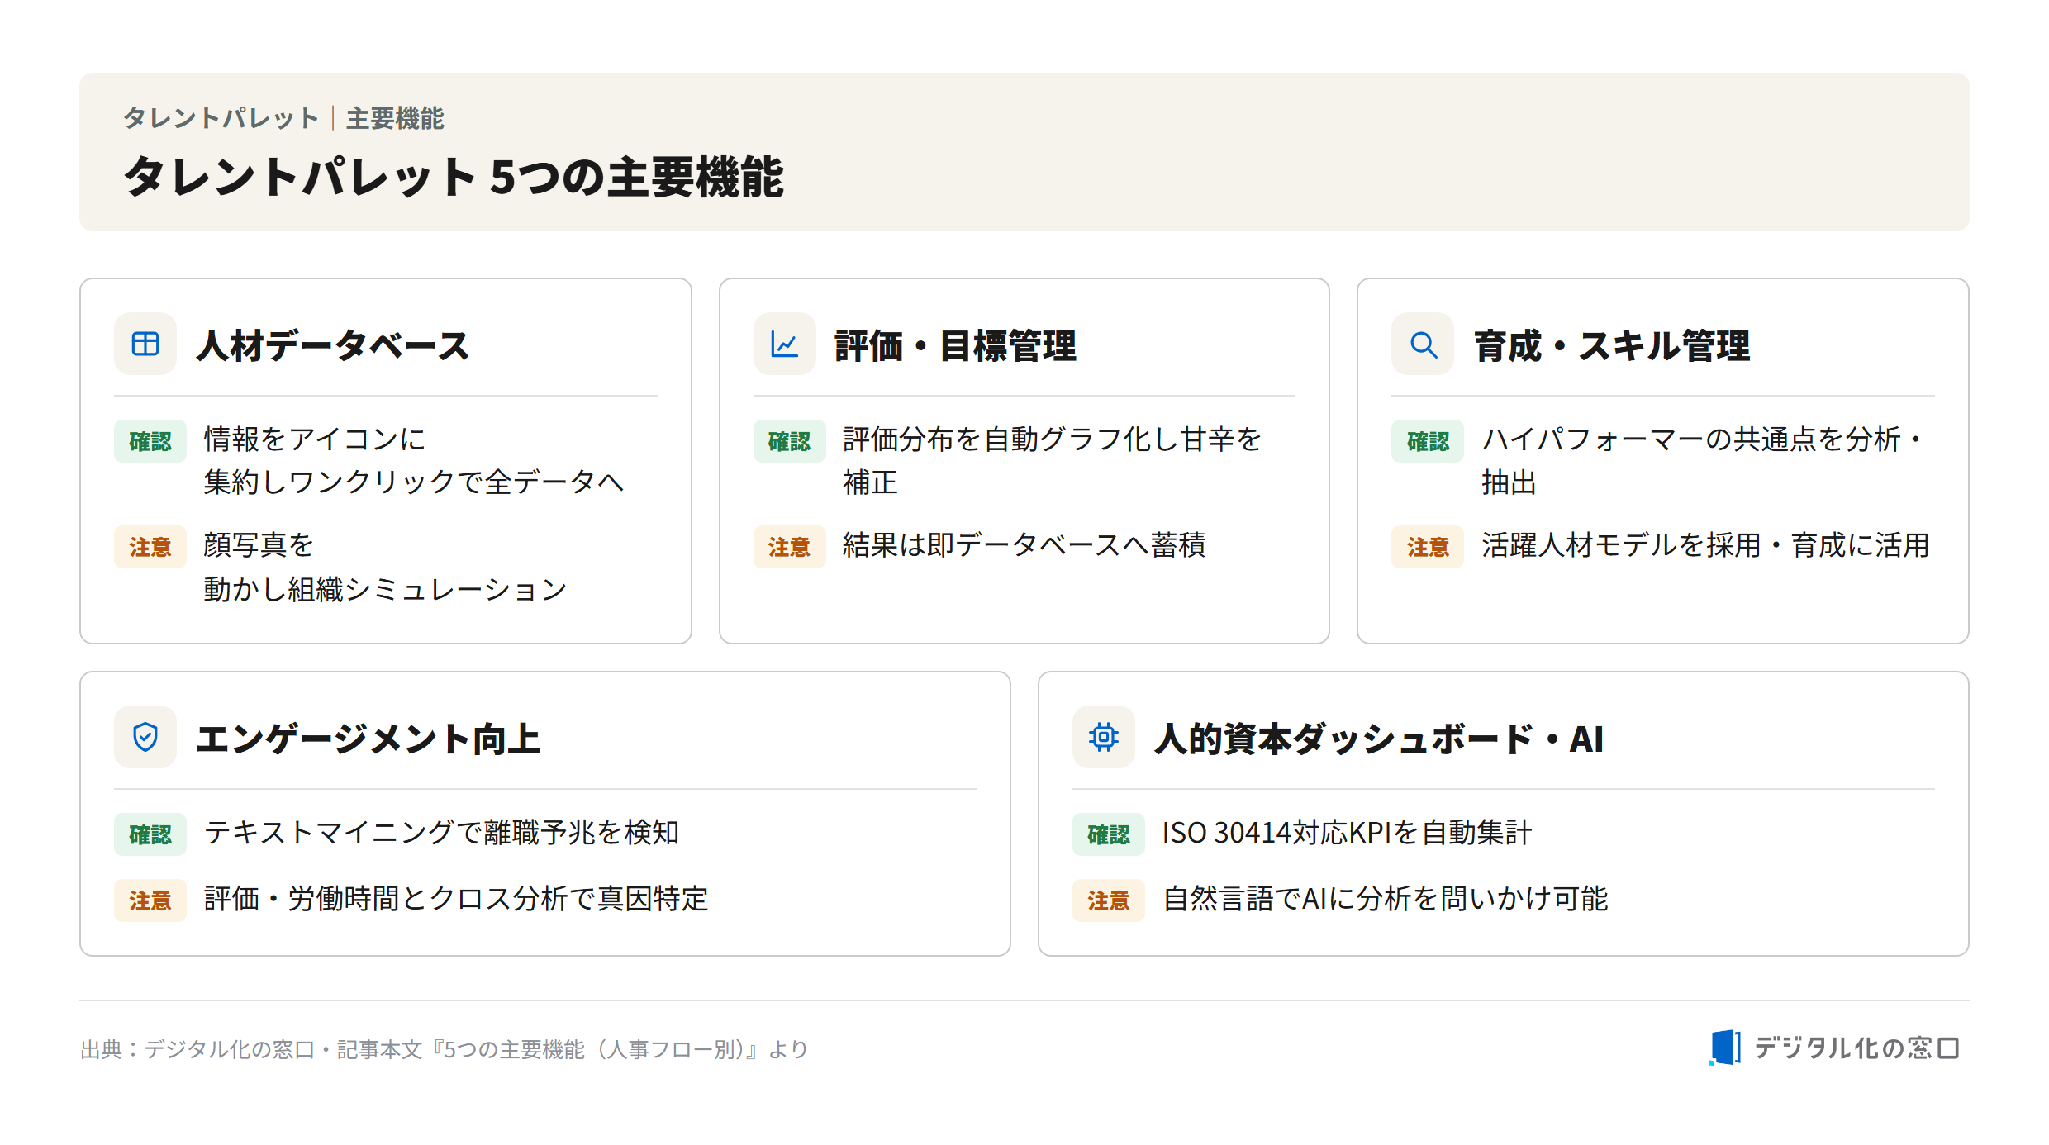Select the text 結果は即データベースへ蓄積
This screenshot has width=2049, height=1145.
point(1024,545)
